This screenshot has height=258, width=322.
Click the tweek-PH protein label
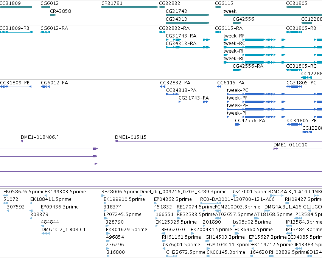238,106
